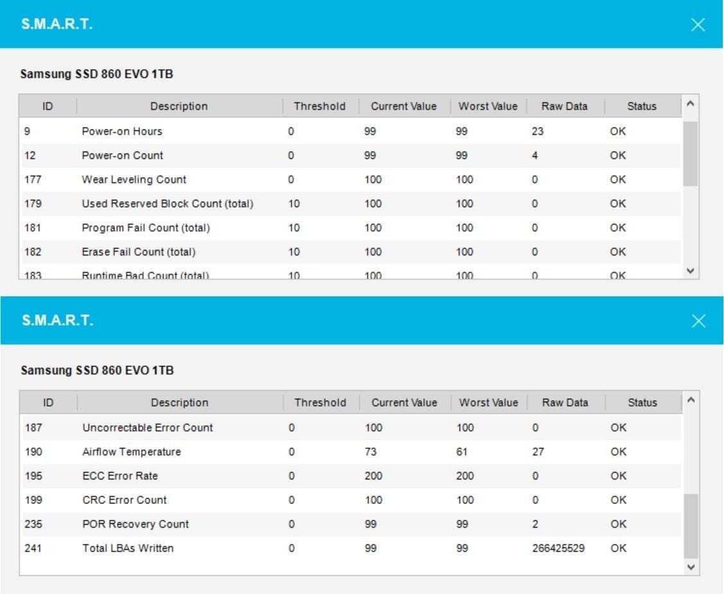This screenshot has width=724, height=594.
Task: Click Status header in lower table
Action: coord(642,403)
